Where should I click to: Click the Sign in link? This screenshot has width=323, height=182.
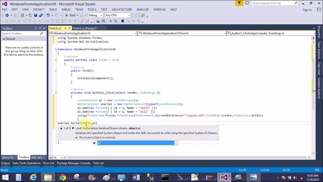307,10
